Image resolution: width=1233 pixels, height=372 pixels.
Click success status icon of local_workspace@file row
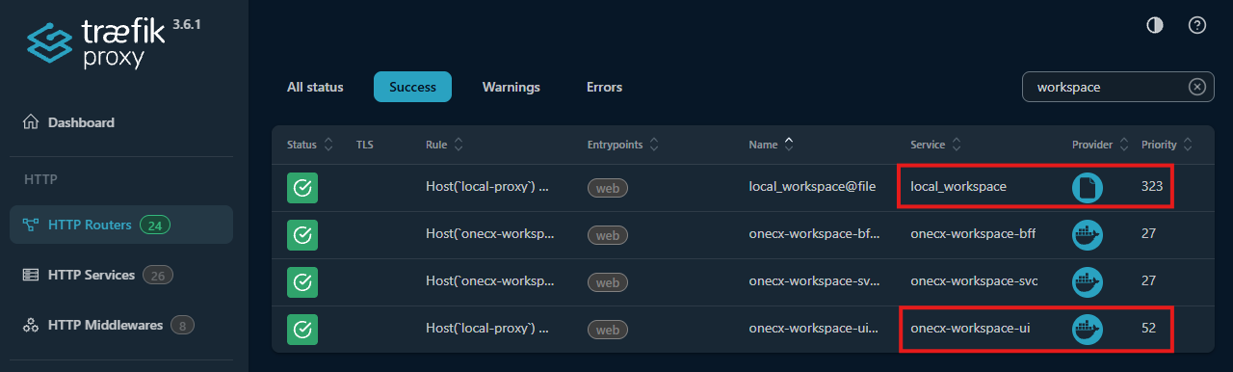[x=302, y=187]
